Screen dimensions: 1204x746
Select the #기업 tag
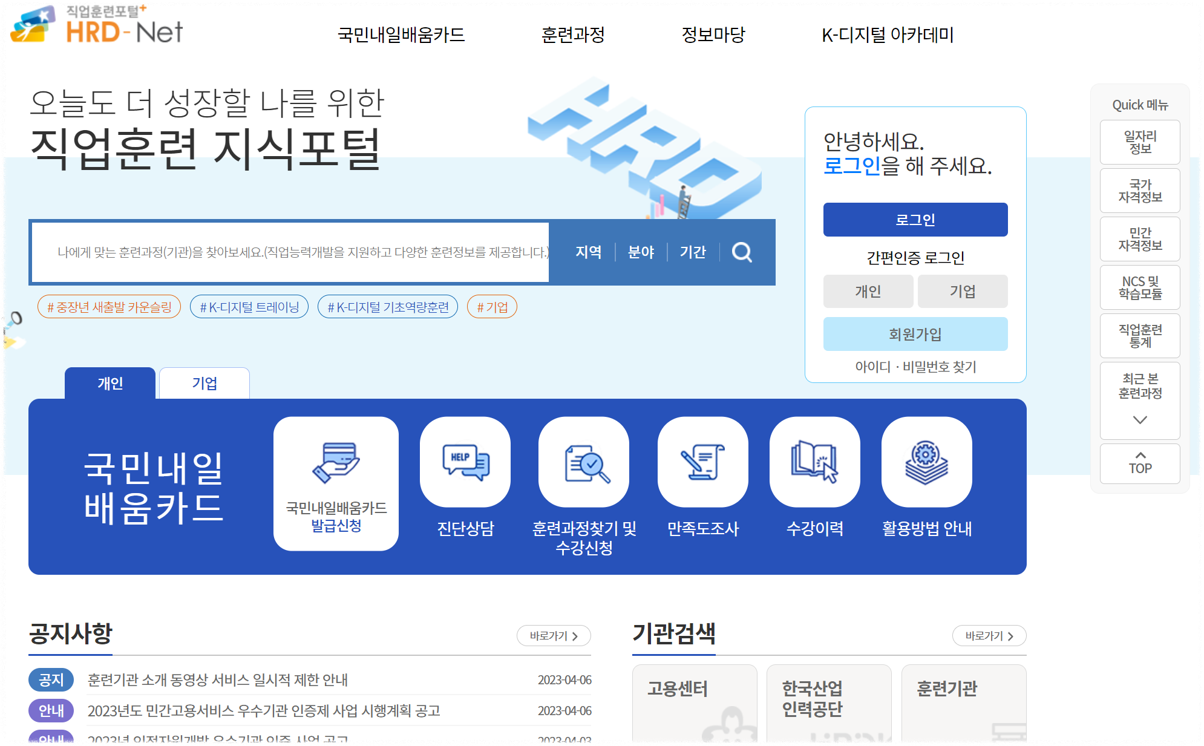pyautogui.click(x=492, y=307)
